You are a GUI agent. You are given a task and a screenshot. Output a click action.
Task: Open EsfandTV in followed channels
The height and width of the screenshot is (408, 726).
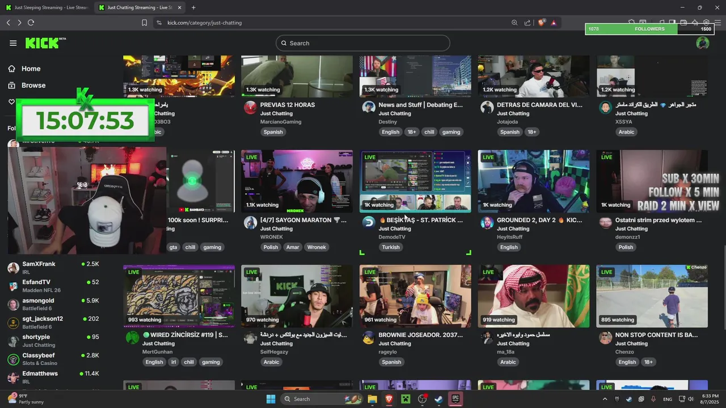[53, 286]
